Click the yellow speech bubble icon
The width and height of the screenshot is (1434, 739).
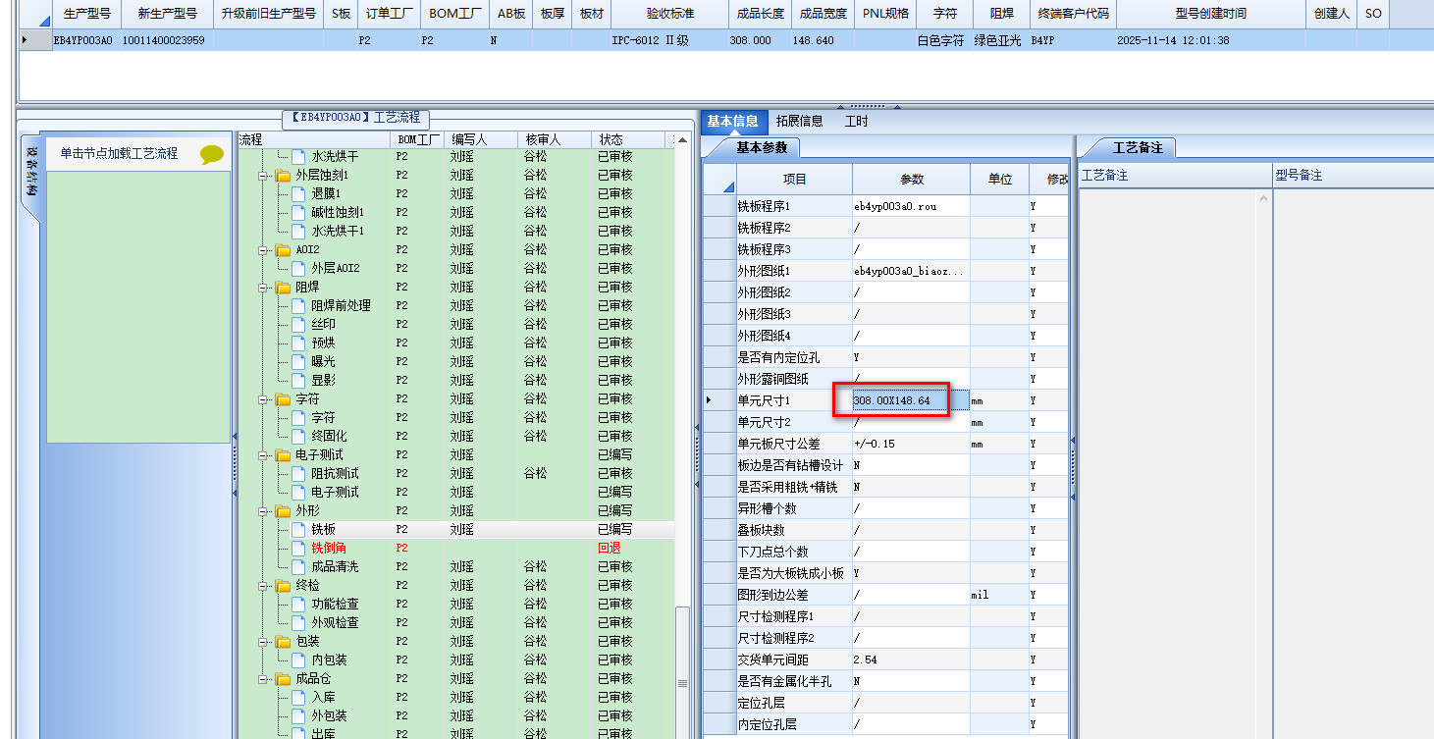(x=212, y=155)
